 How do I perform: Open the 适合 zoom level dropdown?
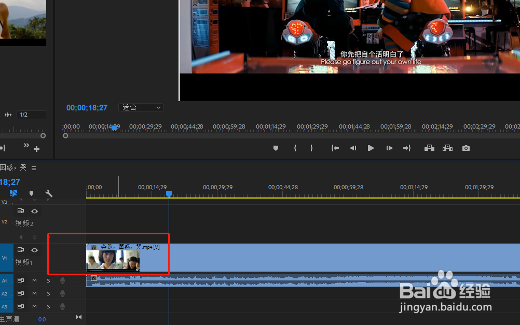tap(141, 108)
